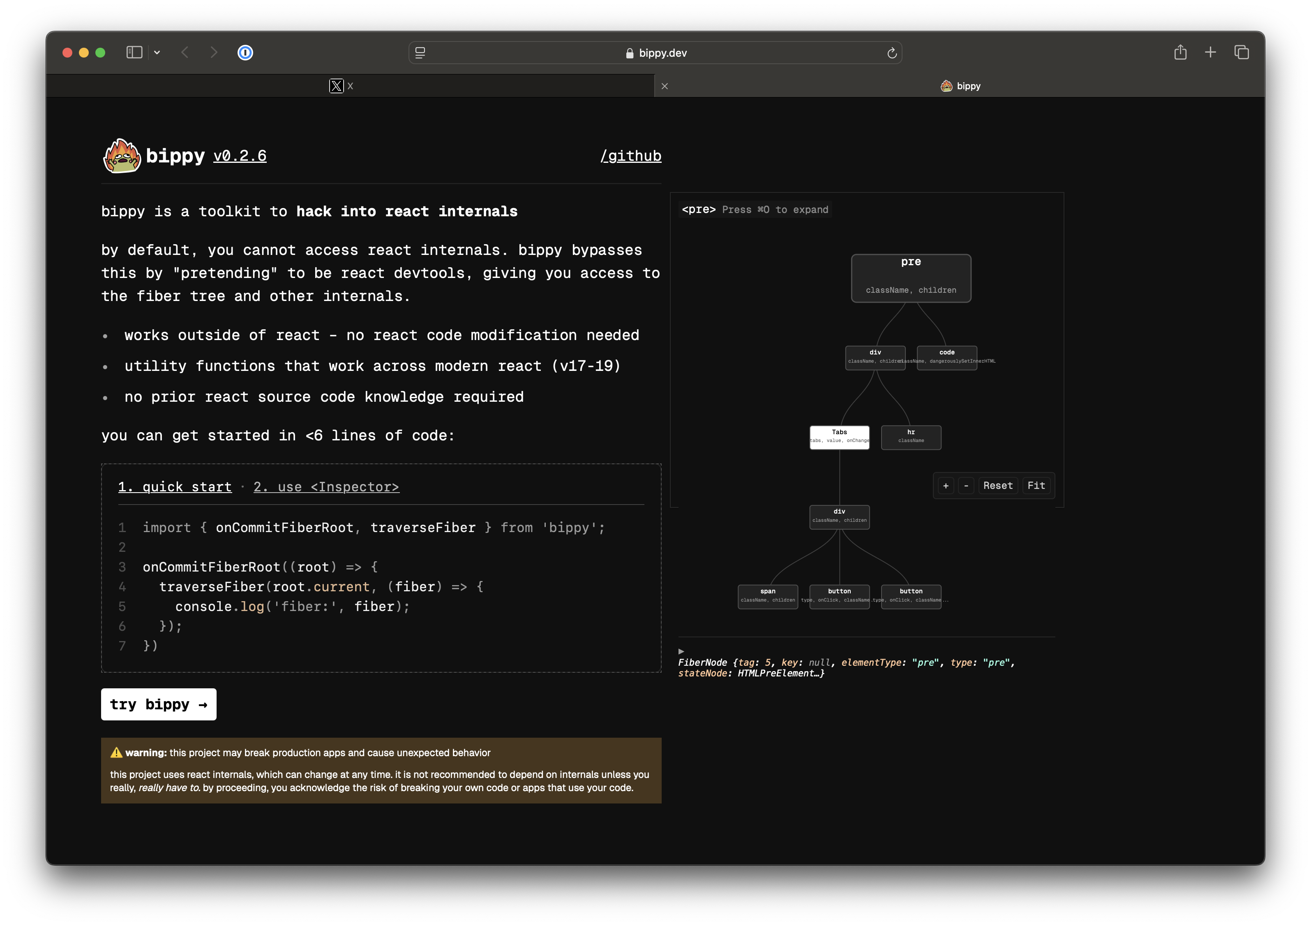This screenshot has height=926, width=1311.
Task: Open the page settings icon in address bar
Action: [x=420, y=53]
